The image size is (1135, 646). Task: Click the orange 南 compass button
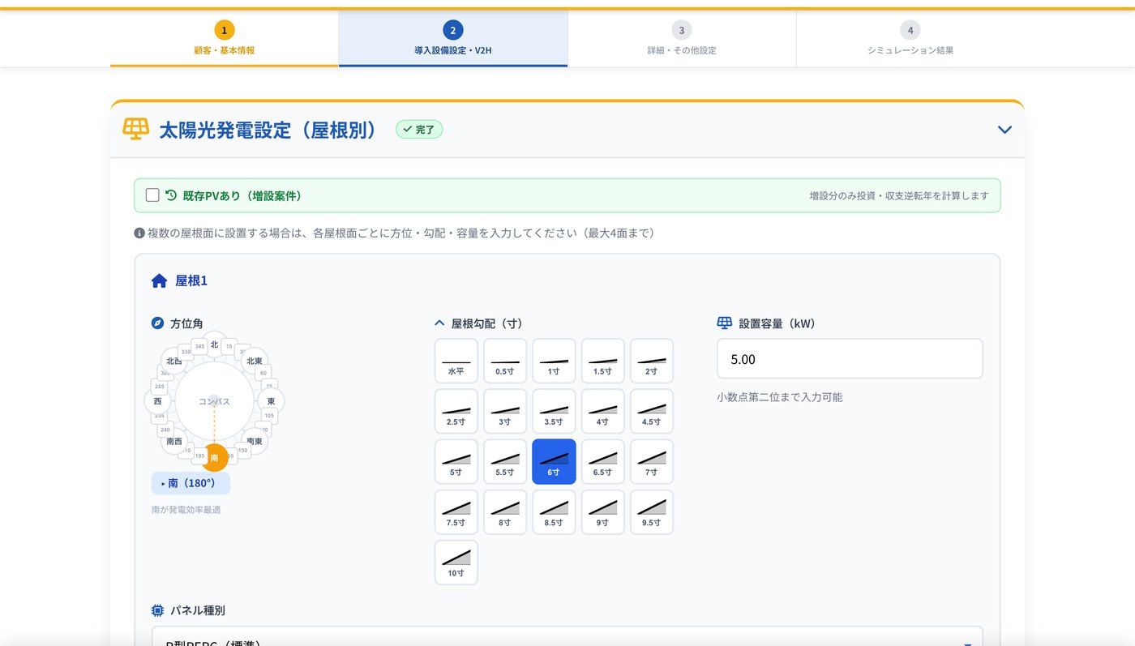(x=214, y=458)
